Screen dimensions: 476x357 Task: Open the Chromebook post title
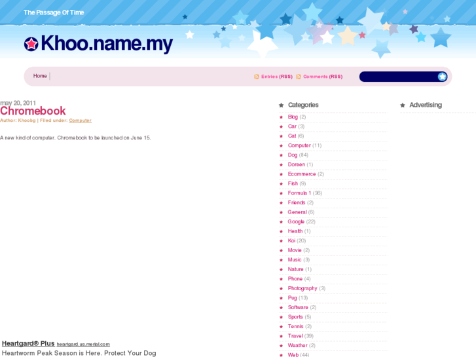pos(33,111)
